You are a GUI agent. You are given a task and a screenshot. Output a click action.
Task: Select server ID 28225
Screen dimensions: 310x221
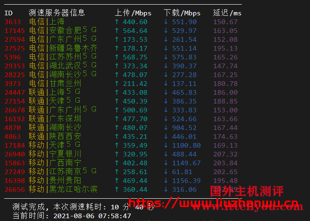click(14, 75)
